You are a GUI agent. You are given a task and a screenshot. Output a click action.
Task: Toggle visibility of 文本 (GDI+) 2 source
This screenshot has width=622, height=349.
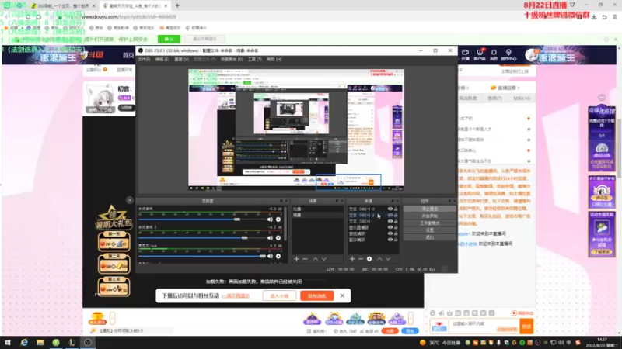(x=390, y=216)
